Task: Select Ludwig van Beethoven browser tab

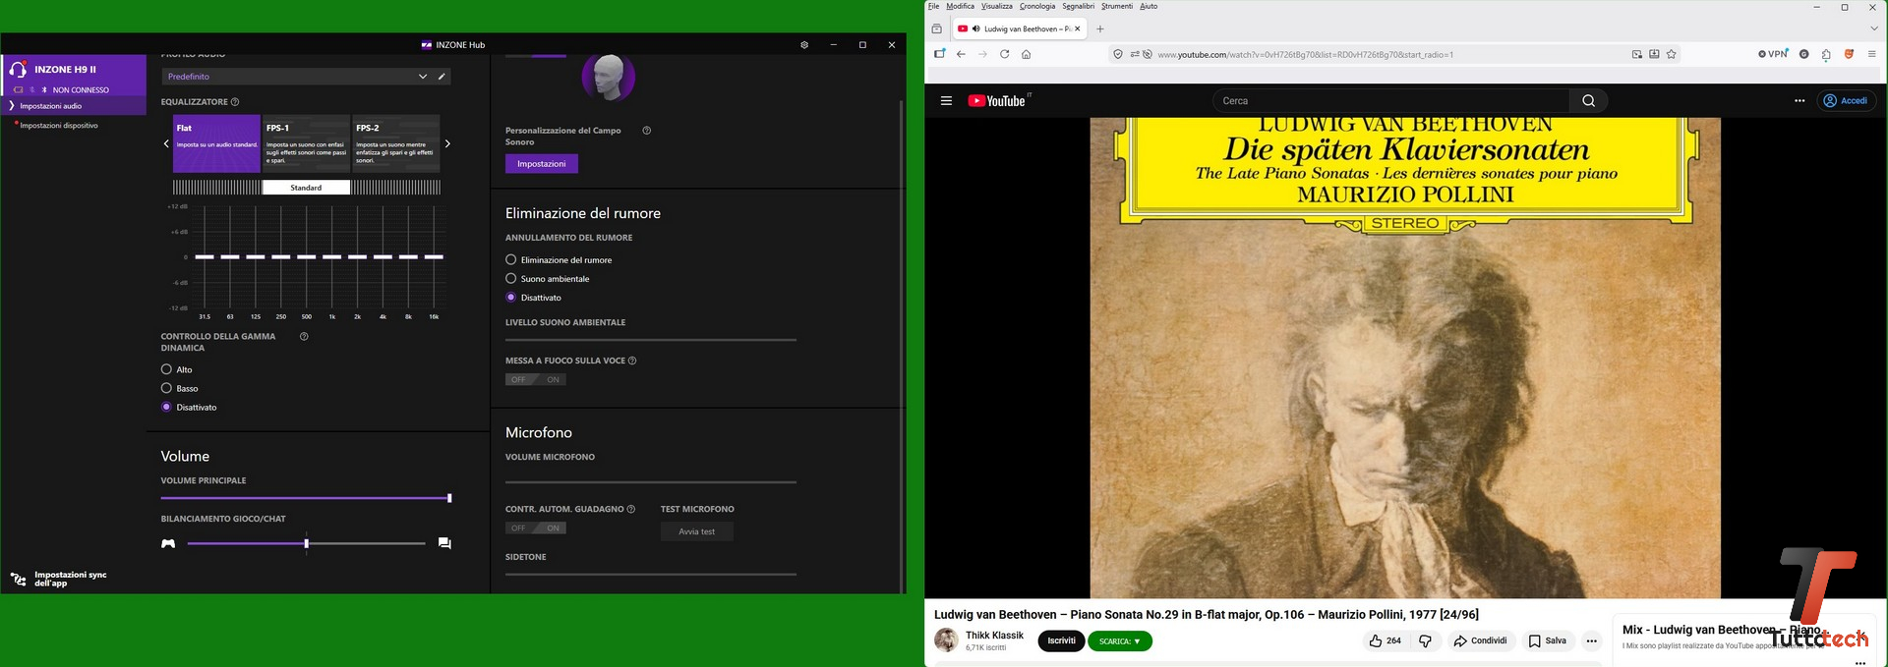Action: point(1020,28)
